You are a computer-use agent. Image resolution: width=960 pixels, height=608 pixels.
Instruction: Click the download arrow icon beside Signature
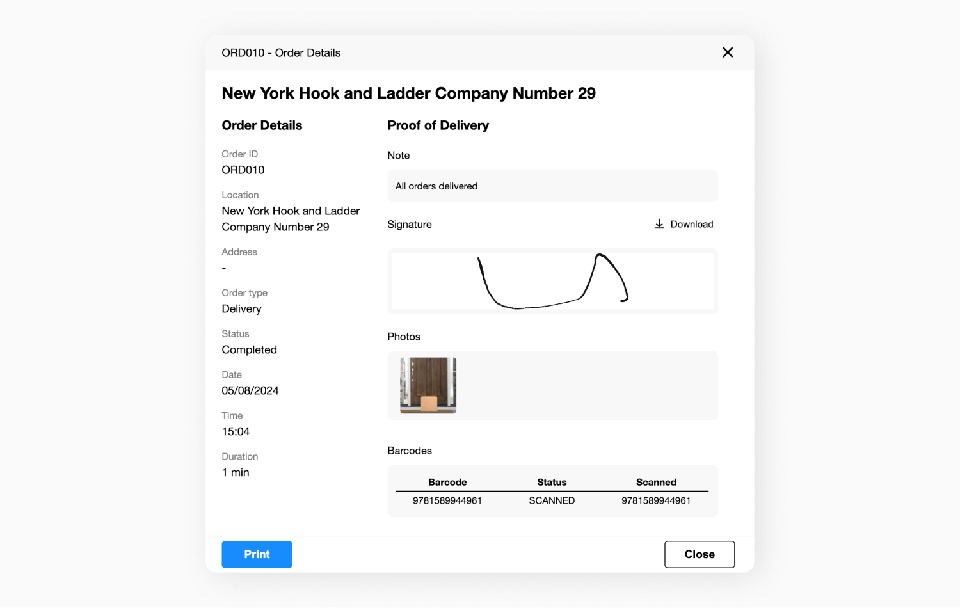[659, 224]
